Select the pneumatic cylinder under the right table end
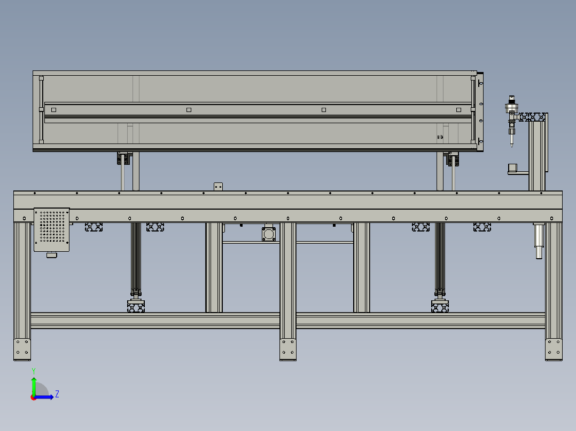This screenshot has width=576, height=431. pos(539,241)
